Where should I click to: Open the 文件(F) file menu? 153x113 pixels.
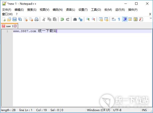coord(7,10)
